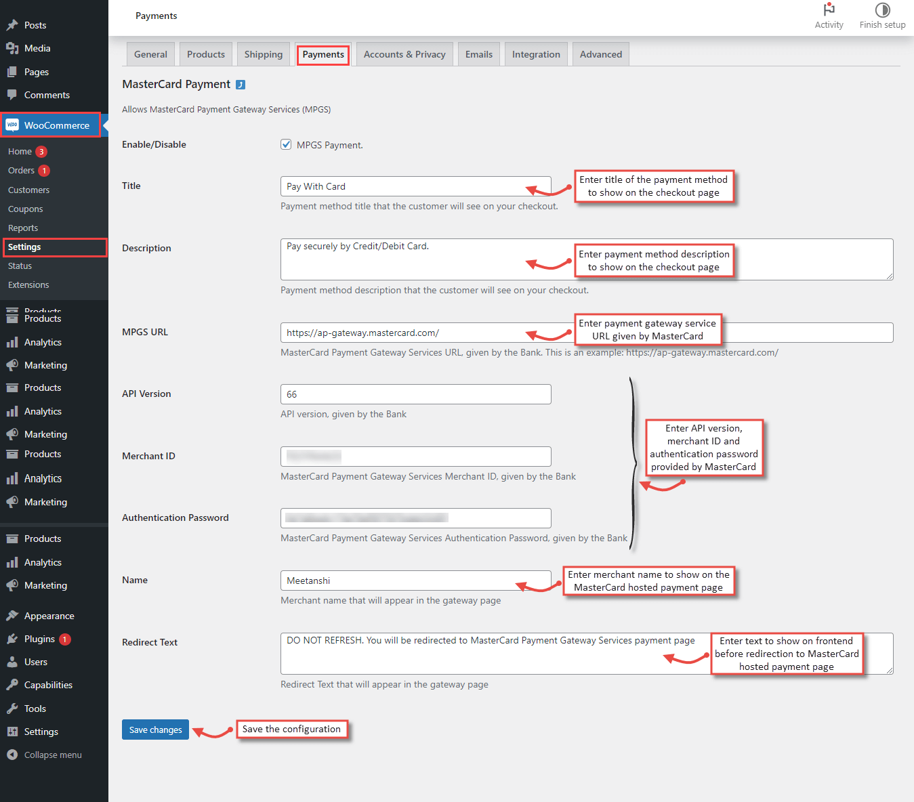Image resolution: width=914 pixels, height=802 pixels.
Task: Open Orders submenu link
Action: pos(21,171)
